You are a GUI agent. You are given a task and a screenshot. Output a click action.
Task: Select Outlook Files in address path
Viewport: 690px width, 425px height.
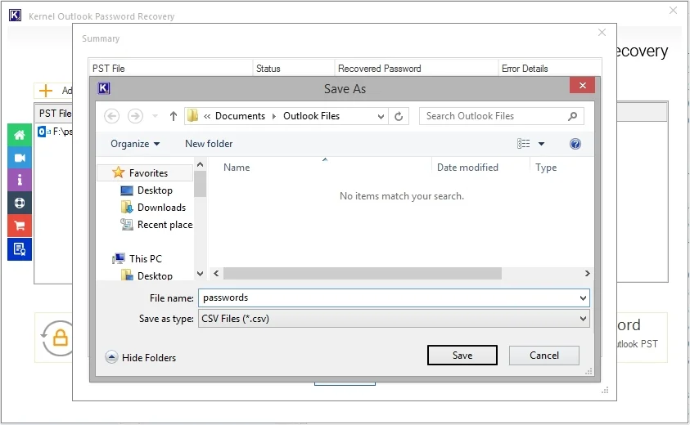311,116
